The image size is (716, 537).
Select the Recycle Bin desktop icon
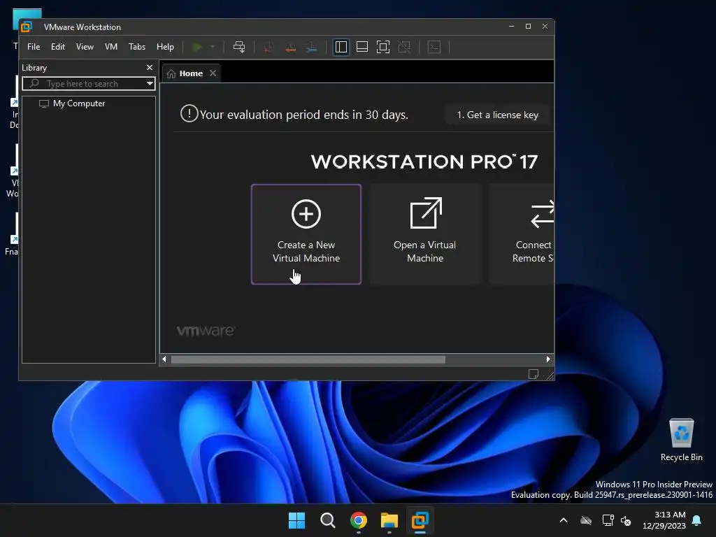click(x=681, y=440)
